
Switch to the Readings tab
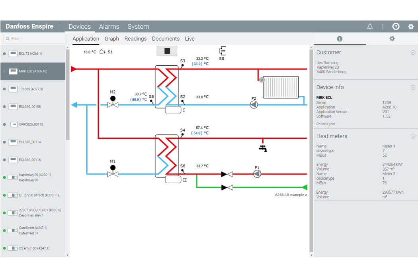point(135,39)
